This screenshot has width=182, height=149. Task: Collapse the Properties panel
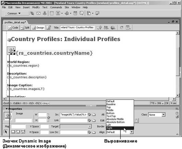[x=7, y=109]
